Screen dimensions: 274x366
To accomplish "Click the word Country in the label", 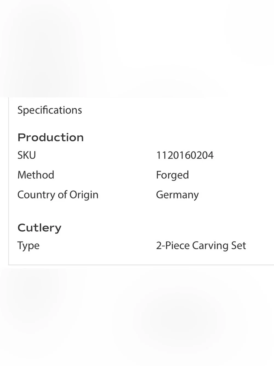I will [x=36, y=195].
